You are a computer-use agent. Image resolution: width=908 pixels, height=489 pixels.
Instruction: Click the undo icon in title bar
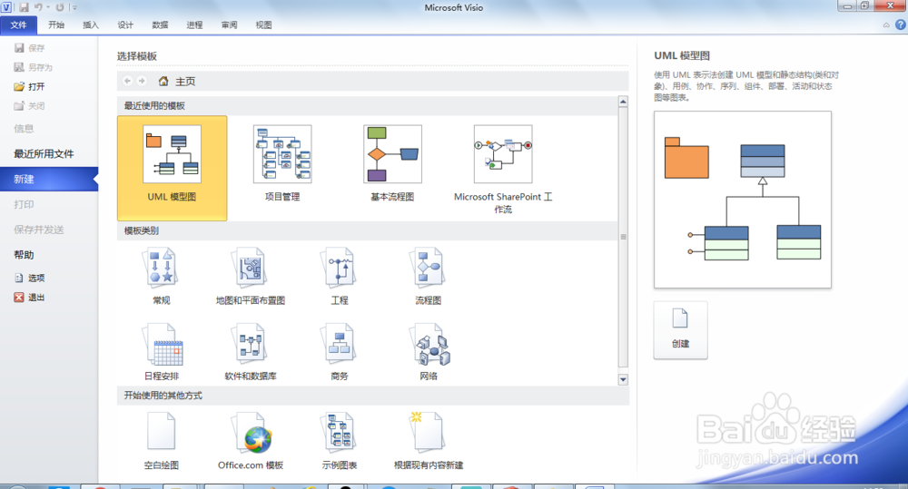(38, 7)
